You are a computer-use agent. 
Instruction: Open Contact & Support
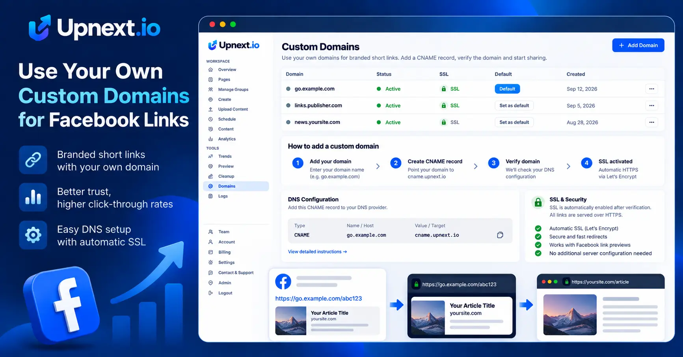tap(236, 273)
